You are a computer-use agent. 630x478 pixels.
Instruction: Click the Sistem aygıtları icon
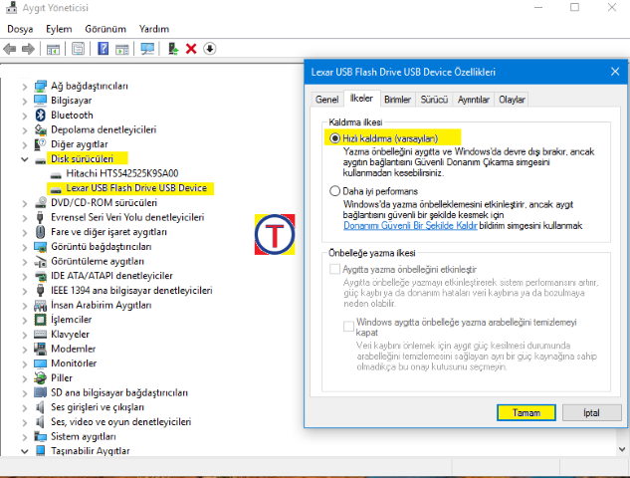(40, 436)
